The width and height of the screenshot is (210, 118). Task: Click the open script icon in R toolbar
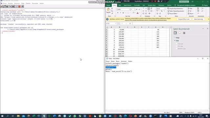point(2,7)
